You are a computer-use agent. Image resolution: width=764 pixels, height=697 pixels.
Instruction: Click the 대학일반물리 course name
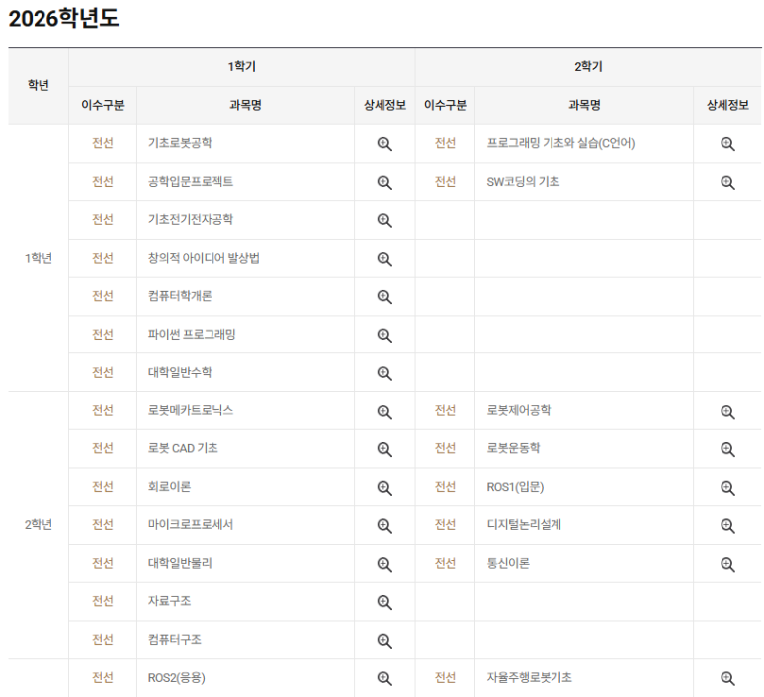[180, 563]
